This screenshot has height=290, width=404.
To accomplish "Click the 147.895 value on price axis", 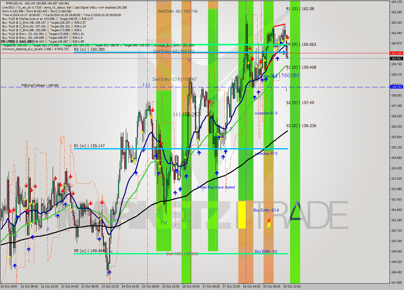I will coord(396,282).
